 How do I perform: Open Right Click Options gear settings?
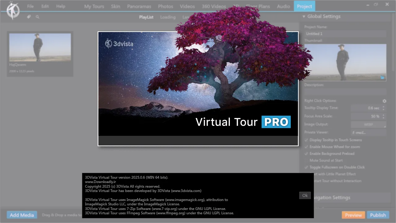[384, 101]
